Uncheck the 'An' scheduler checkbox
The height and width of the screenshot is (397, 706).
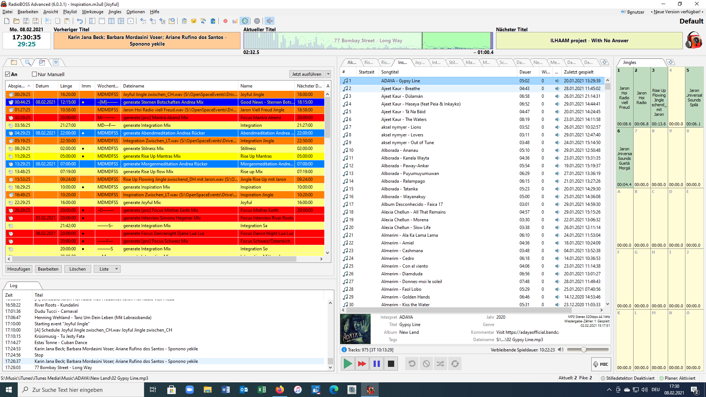click(x=8, y=74)
